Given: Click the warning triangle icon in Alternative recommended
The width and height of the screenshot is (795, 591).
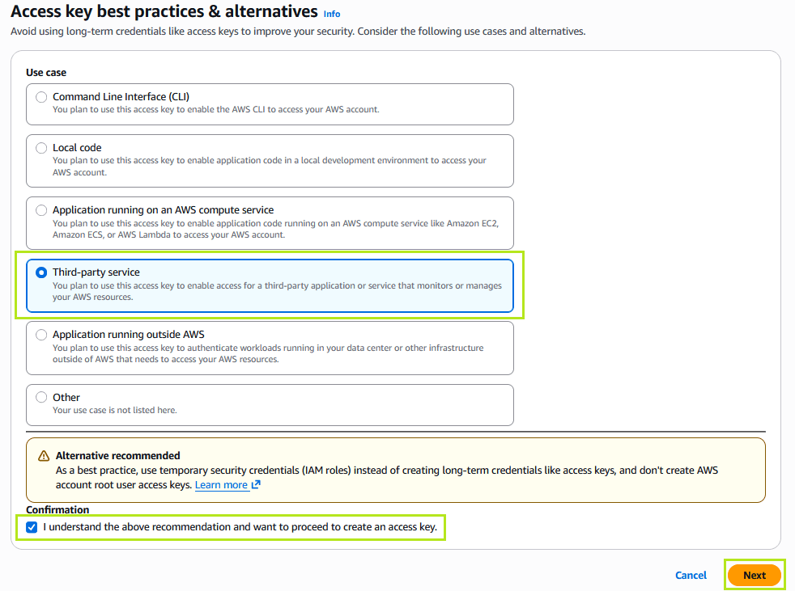Looking at the screenshot, I should tap(44, 456).
